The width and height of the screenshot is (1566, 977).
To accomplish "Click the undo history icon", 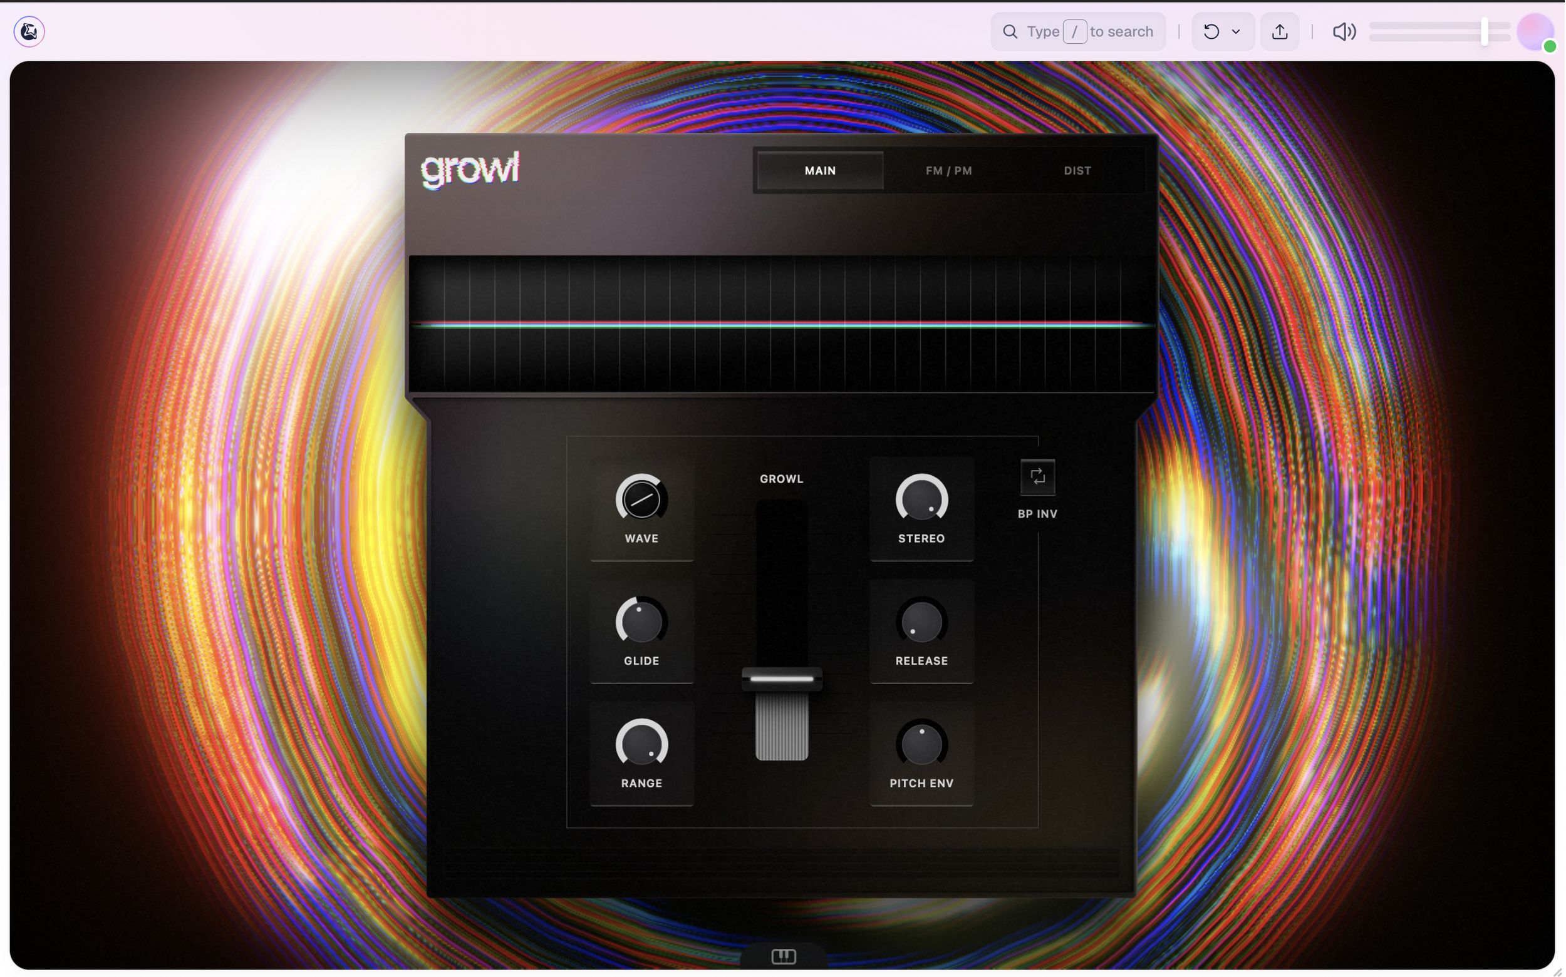I will 1211,31.
